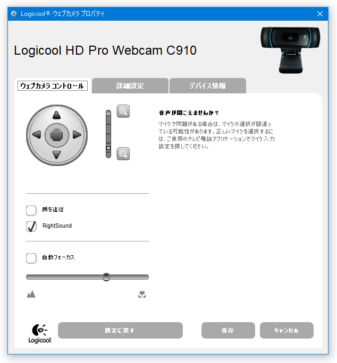The image size is (337, 363).
Task: Click the horizontal focus slider handle
Action: (x=106, y=277)
